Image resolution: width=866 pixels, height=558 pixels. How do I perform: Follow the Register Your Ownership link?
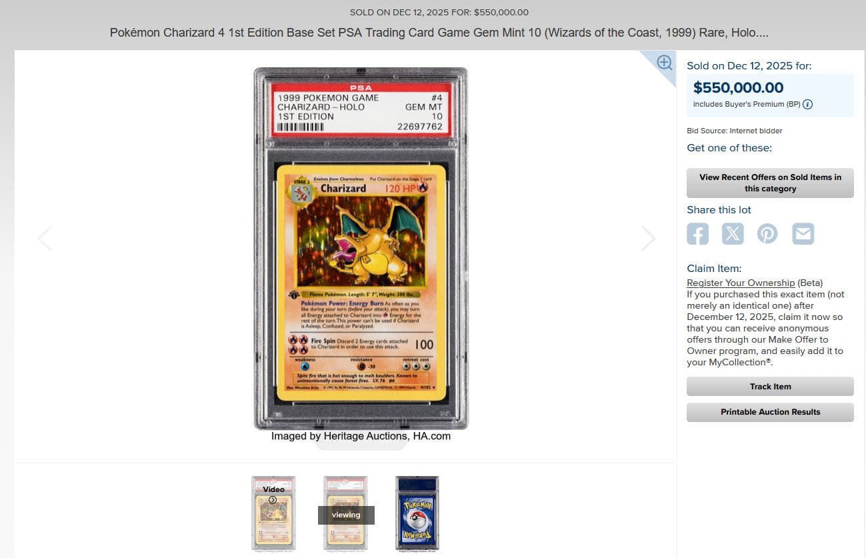coord(741,283)
